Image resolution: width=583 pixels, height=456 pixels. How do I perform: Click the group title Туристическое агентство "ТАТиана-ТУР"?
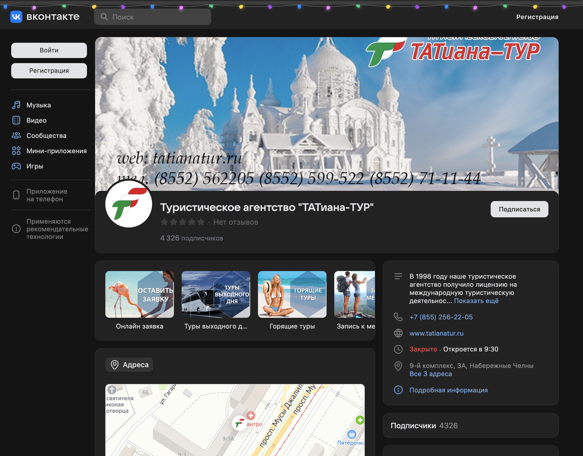[267, 207]
